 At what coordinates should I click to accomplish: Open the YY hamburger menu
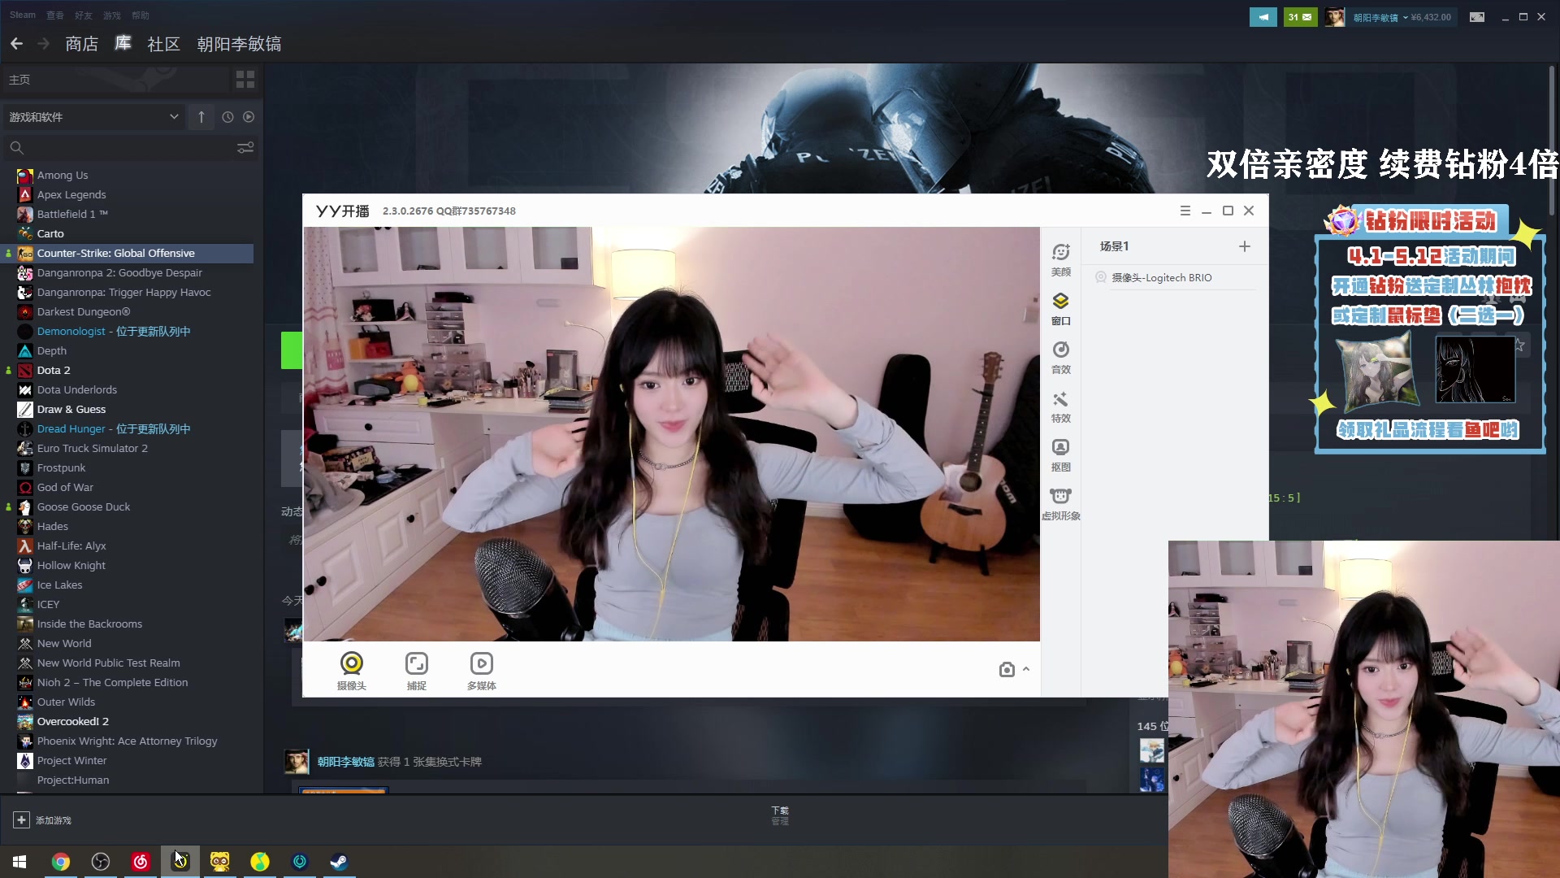1185,211
